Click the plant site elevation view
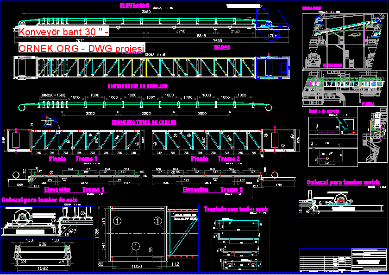The height and width of the screenshot is (275, 389). (x=345, y=42)
